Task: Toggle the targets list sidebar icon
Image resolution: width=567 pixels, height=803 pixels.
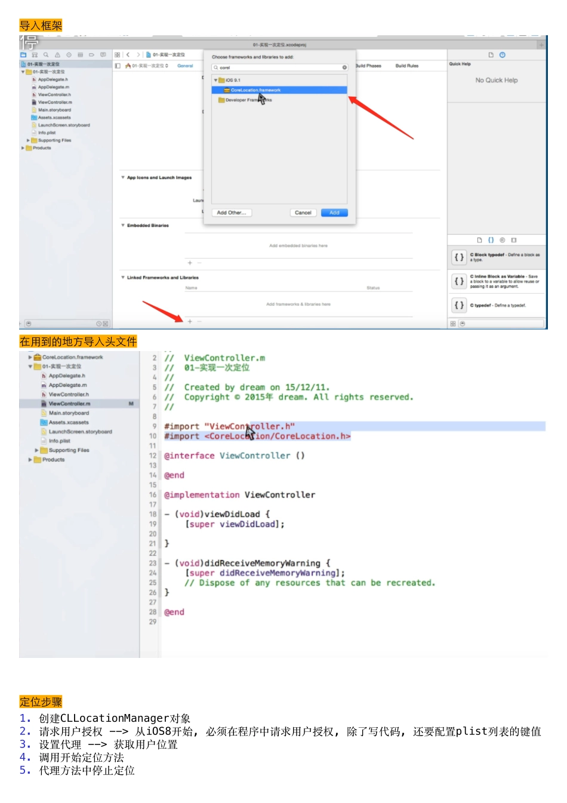Action: click(x=118, y=66)
